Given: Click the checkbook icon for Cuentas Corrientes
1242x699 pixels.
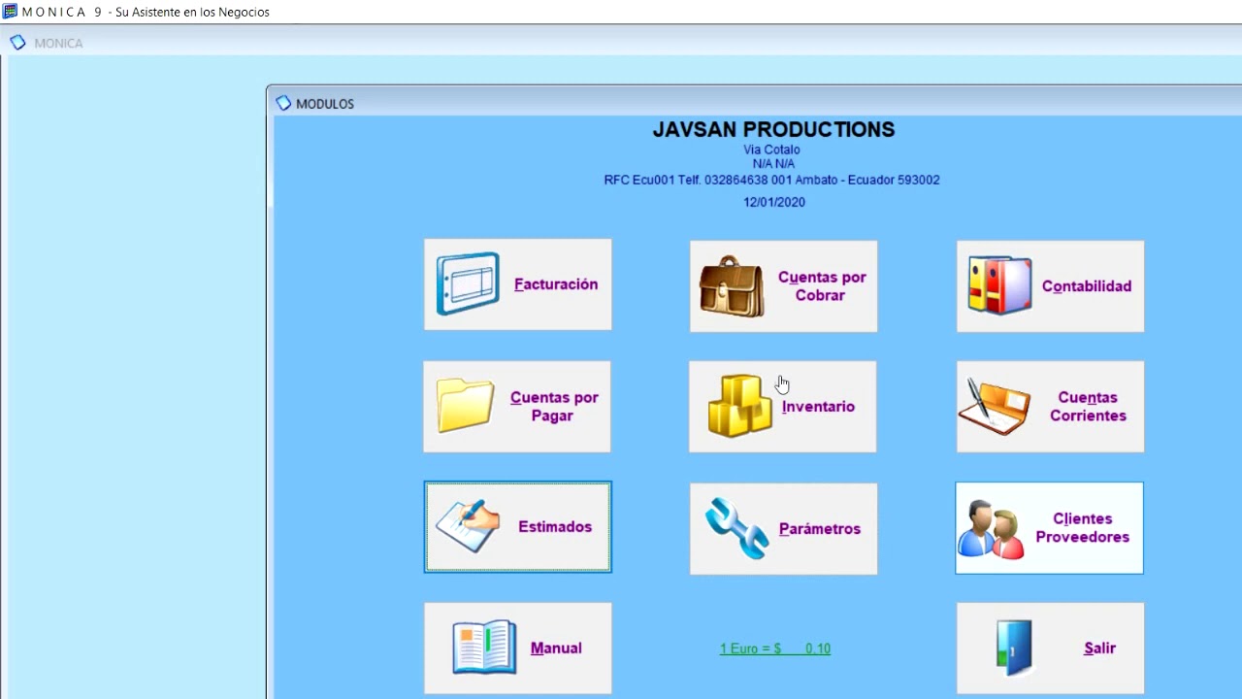Looking at the screenshot, I should 995,407.
